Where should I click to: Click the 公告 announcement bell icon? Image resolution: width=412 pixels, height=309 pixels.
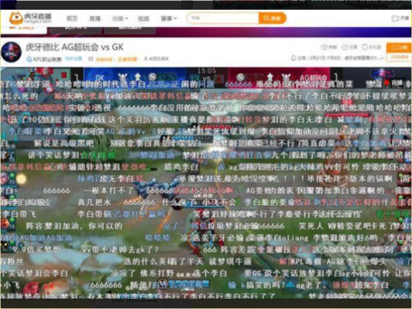pyautogui.click(x=294, y=57)
